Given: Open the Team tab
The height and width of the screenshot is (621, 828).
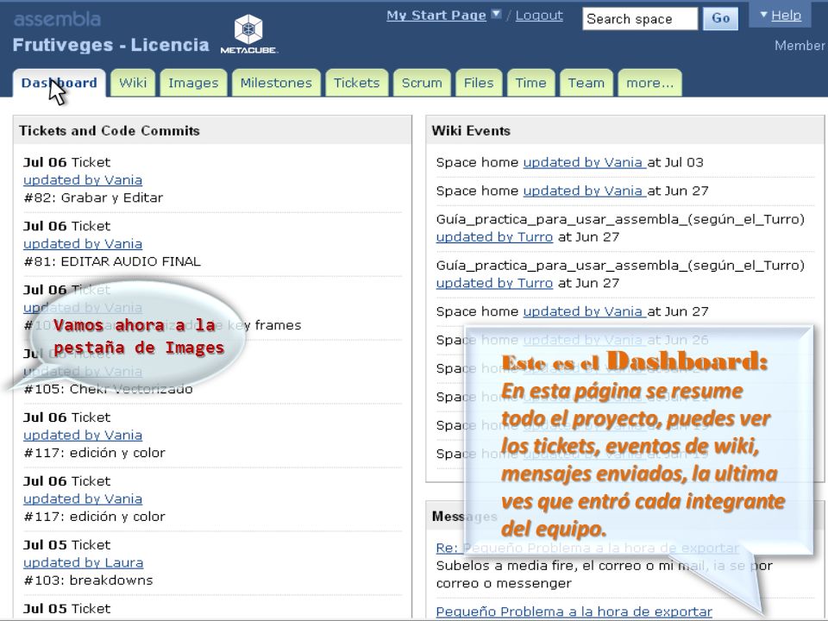Looking at the screenshot, I should [586, 83].
